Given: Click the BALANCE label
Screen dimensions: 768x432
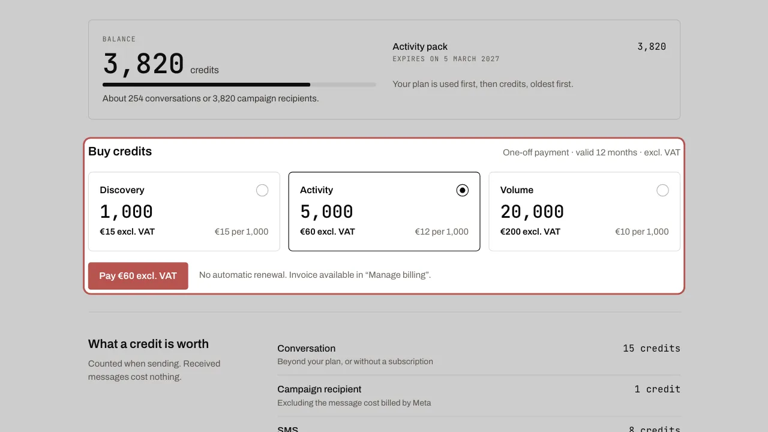Looking at the screenshot, I should click(x=119, y=39).
